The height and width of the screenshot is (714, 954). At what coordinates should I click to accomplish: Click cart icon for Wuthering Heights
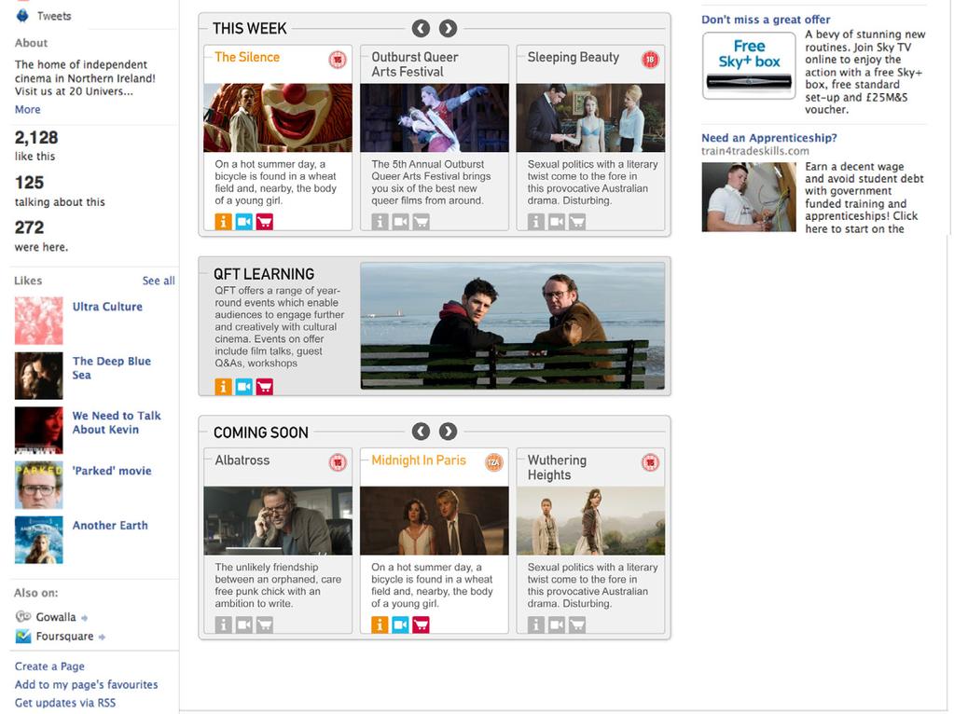577,625
